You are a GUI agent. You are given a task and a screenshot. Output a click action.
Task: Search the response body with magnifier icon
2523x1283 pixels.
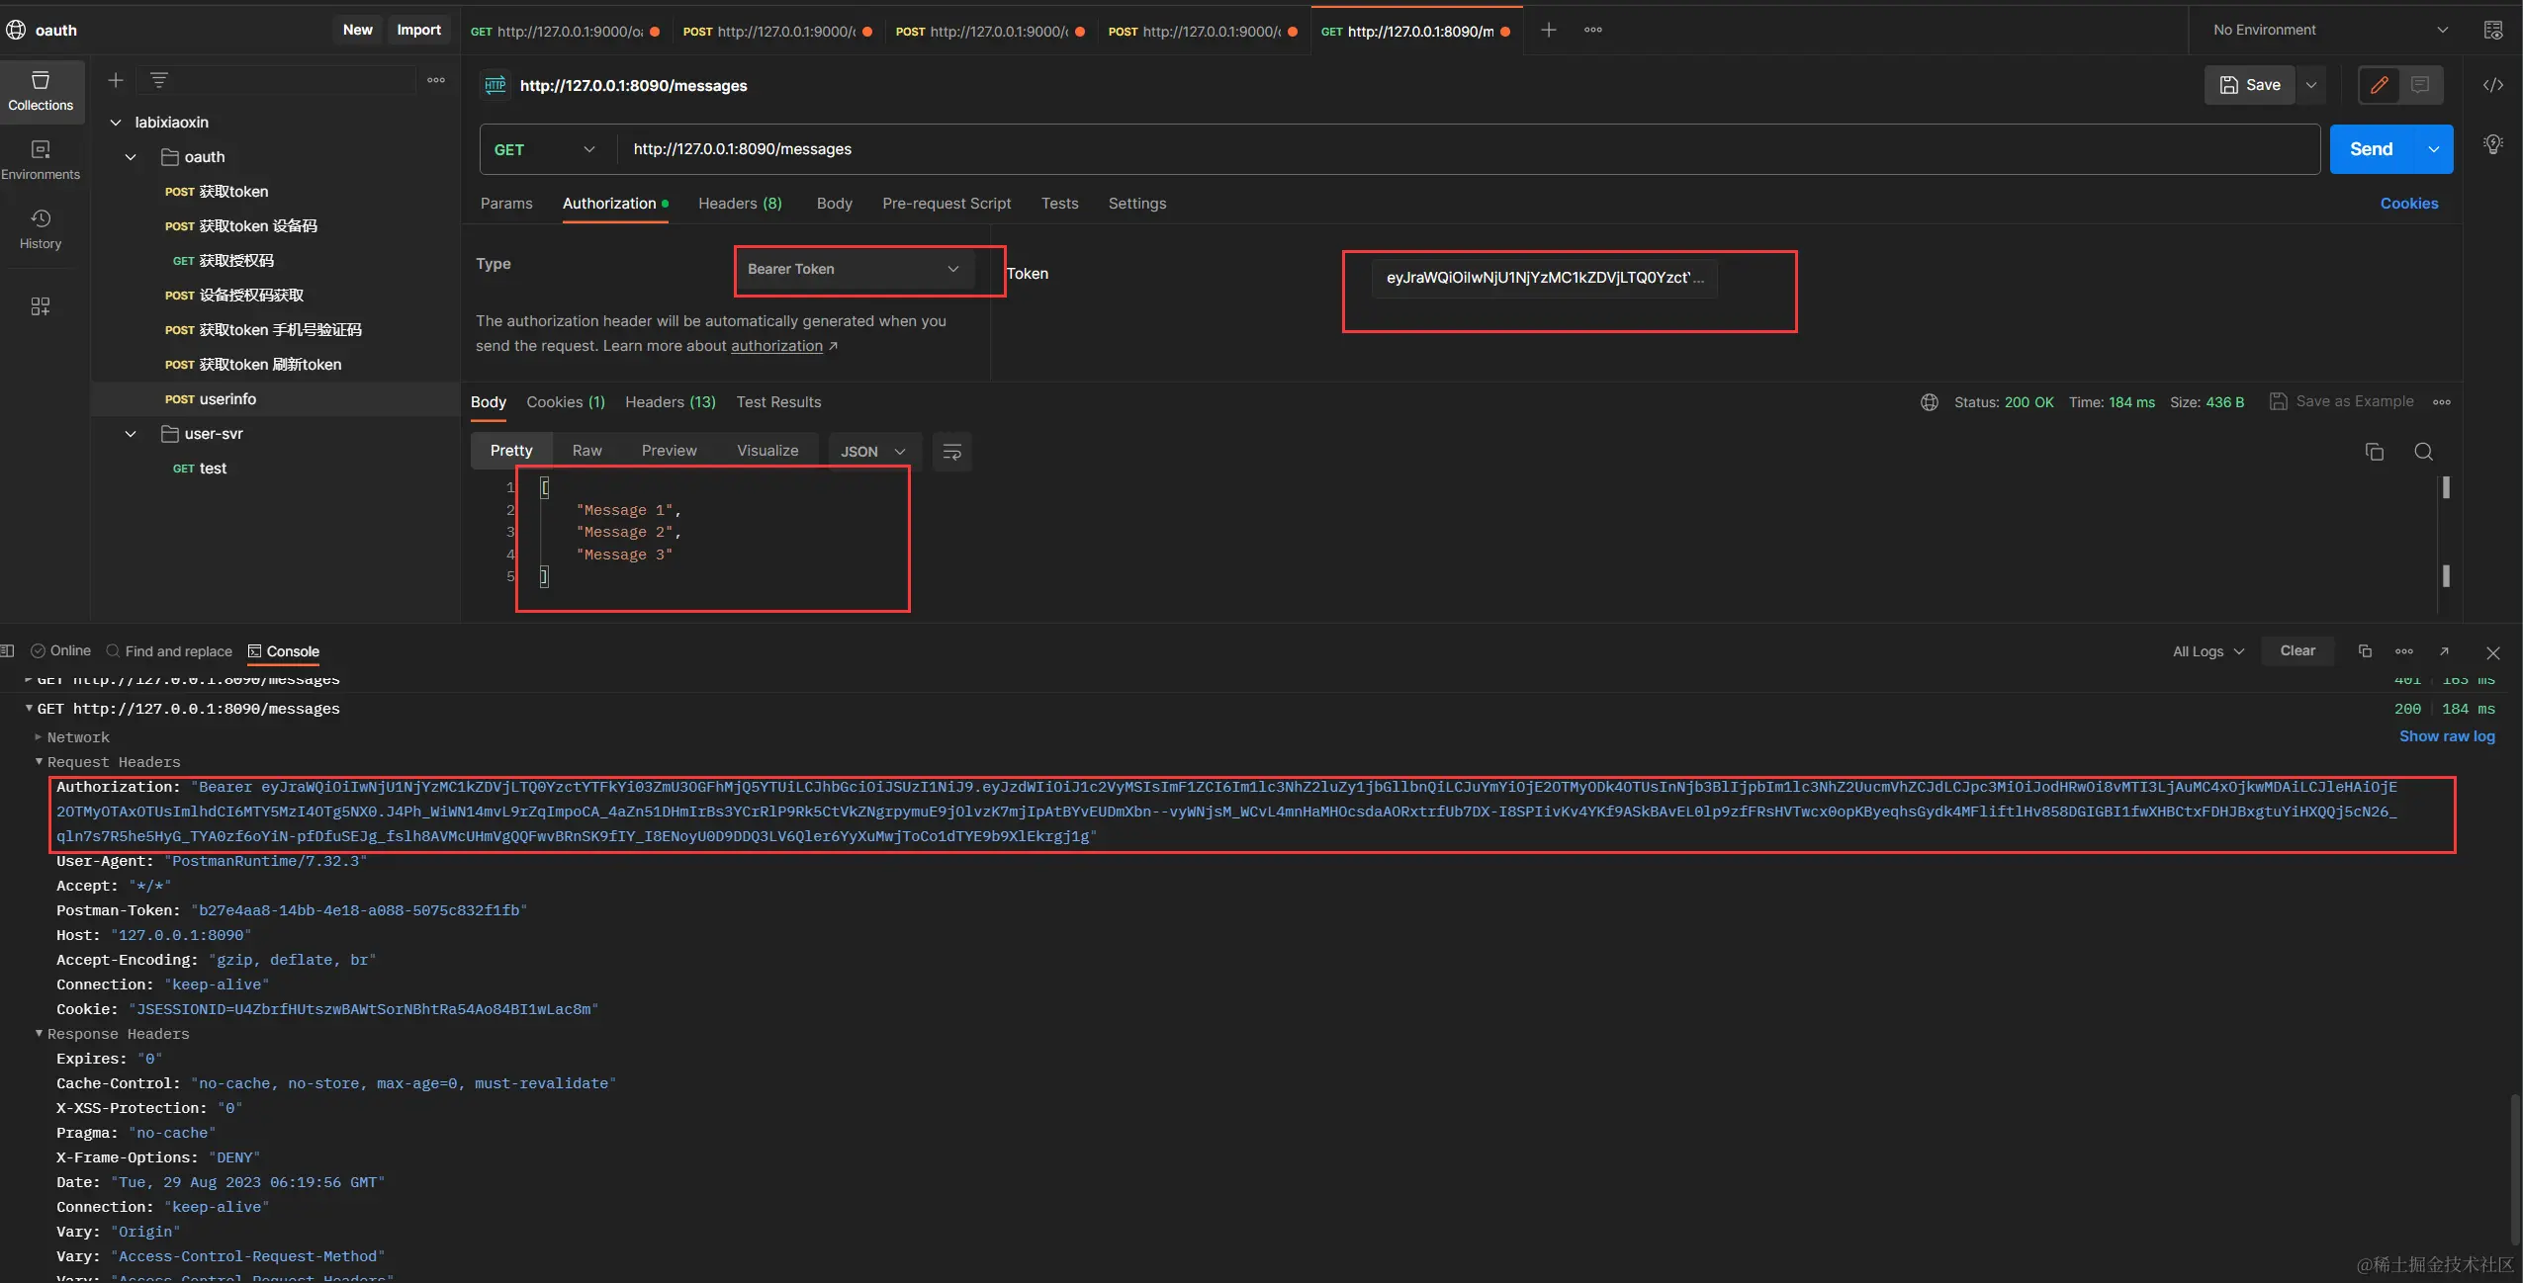2423,452
